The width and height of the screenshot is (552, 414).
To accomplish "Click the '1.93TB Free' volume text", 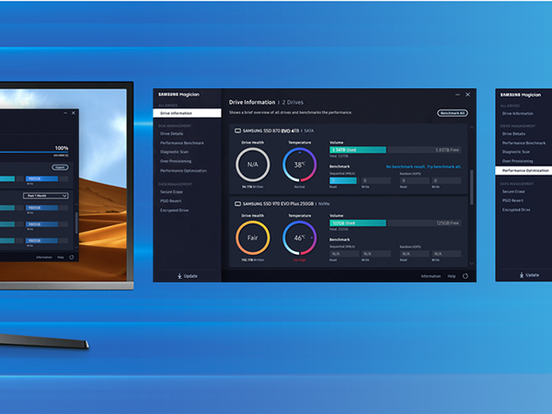I will tap(447, 150).
